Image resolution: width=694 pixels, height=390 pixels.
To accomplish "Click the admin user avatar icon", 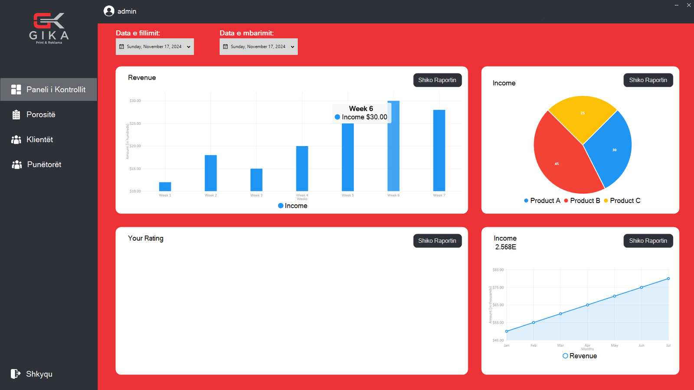I will click(109, 11).
